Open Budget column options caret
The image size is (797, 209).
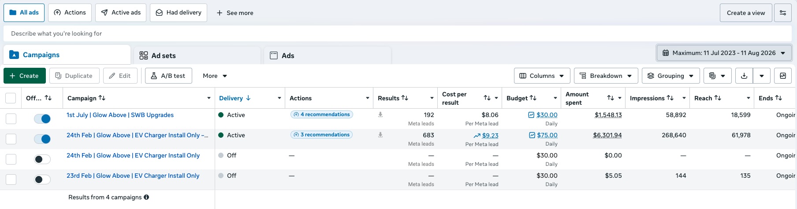click(x=555, y=98)
